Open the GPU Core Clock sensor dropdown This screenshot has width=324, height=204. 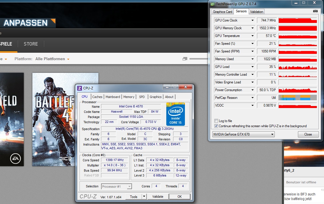[252, 20]
